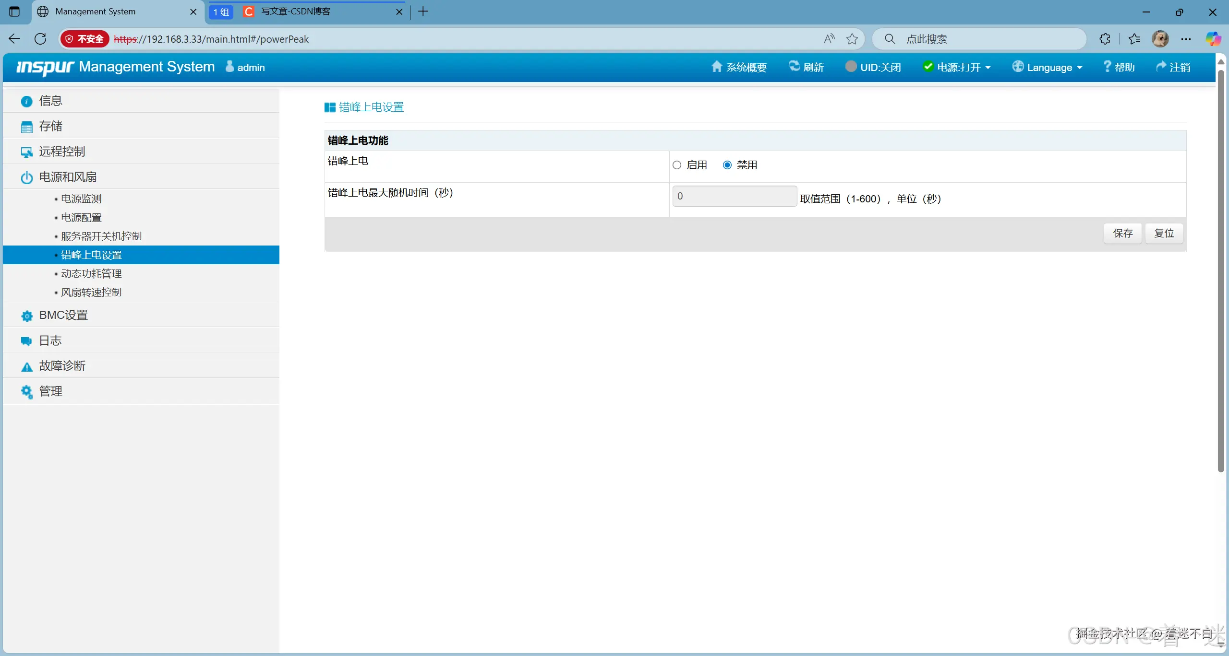1229x656 pixels.
Task: Collapse the 电源和风扇 sidebar section
Action: pyautogui.click(x=68, y=177)
